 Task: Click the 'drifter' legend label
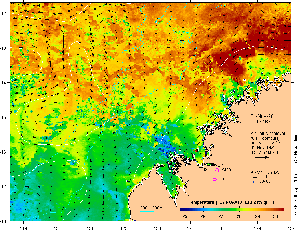point(225,179)
